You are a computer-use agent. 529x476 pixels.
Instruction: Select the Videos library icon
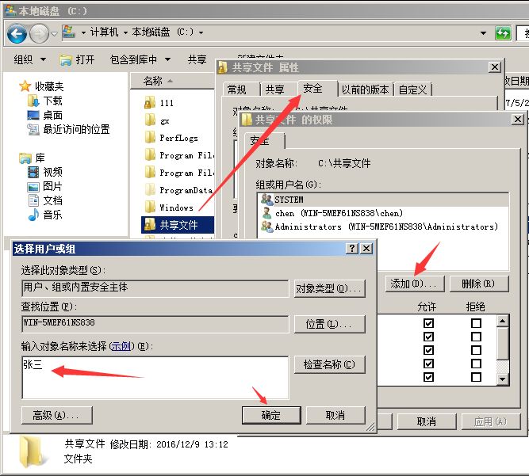coord(33,172)
